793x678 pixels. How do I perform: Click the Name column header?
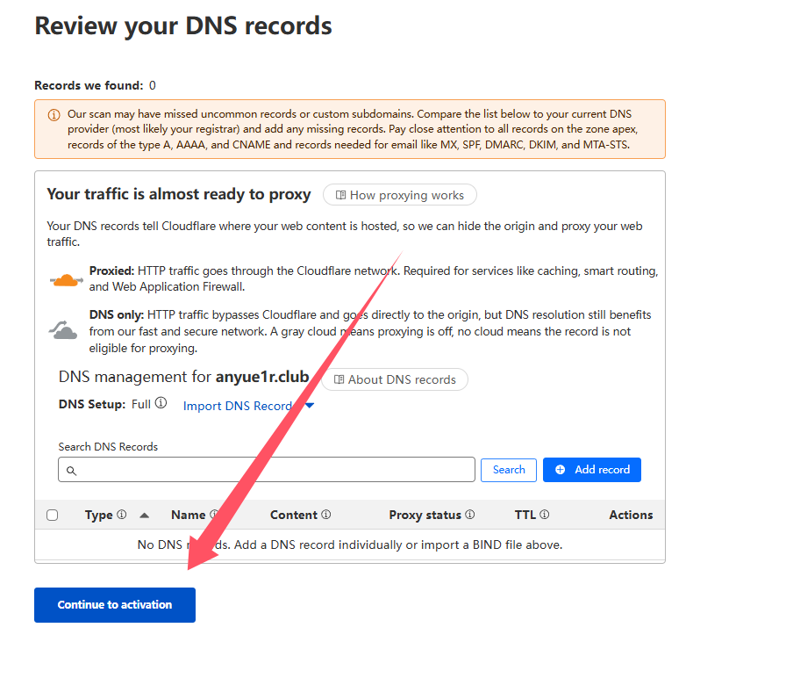(x=188, y=515)
